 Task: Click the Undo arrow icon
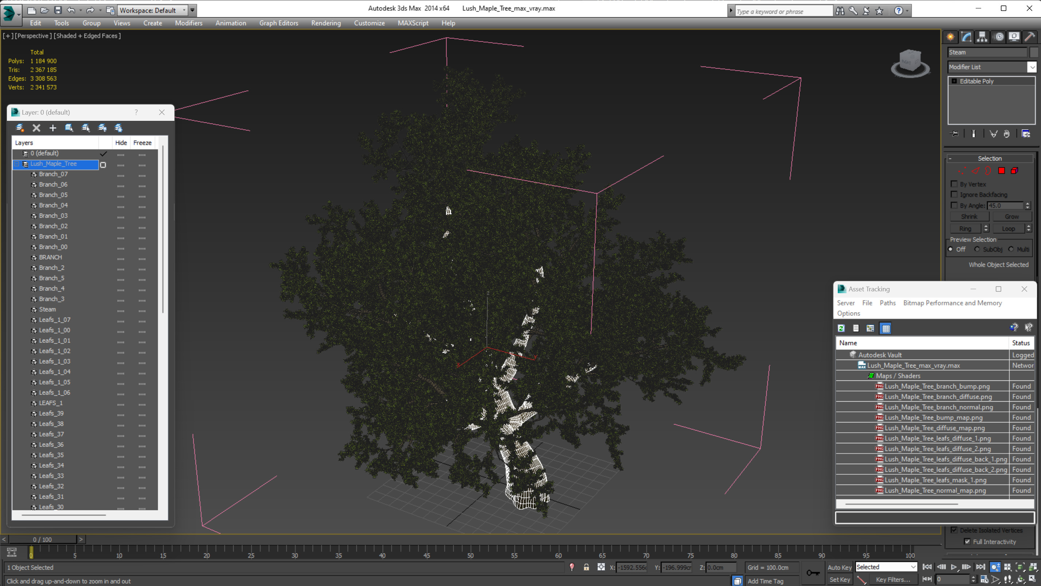(71, 10)
